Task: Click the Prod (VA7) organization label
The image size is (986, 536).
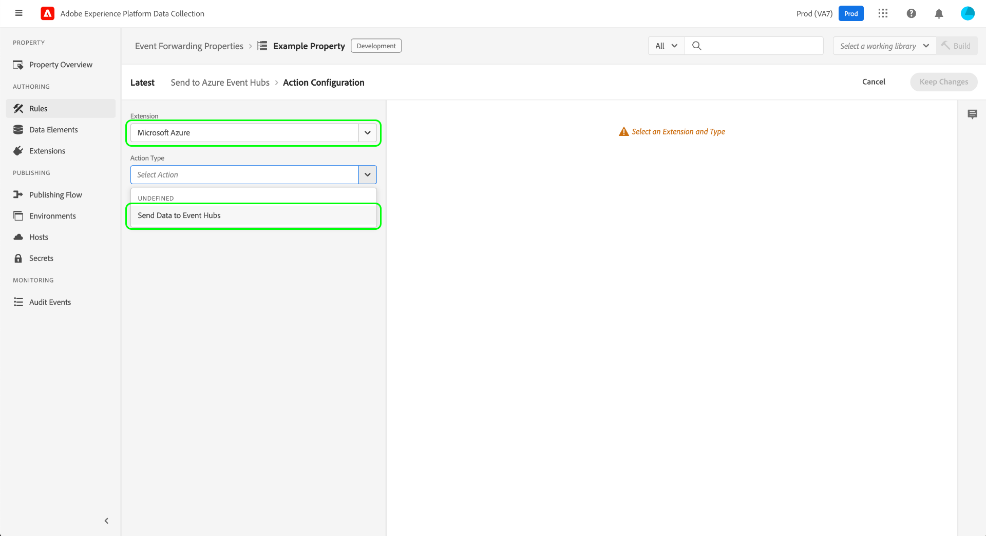Action: (814, 14)
